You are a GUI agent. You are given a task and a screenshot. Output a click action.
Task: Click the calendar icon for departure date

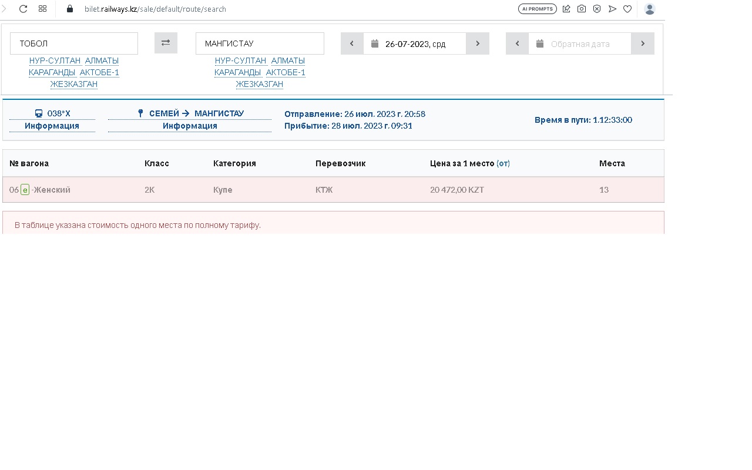(x=375, y=43)
